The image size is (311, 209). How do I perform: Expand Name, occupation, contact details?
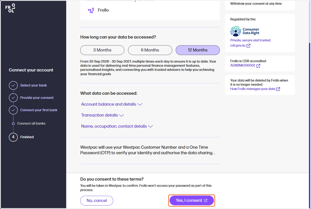117,126
